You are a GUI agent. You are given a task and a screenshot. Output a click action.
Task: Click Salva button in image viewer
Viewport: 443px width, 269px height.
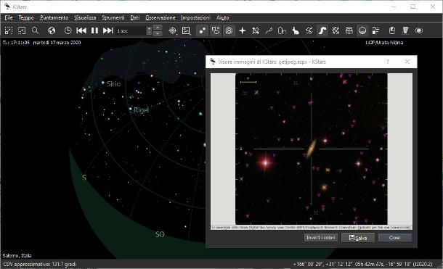[x=358, y=238]
